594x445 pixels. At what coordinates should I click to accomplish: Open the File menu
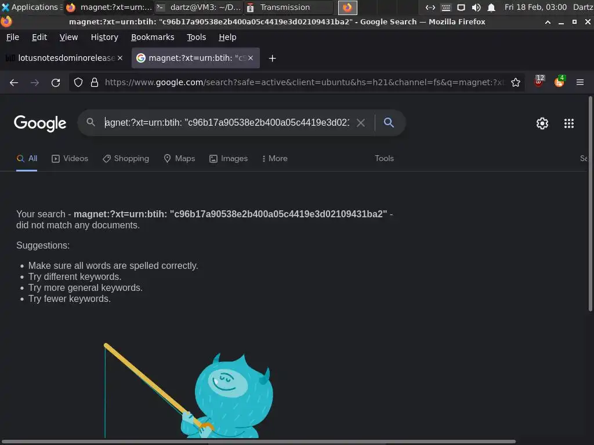pos(13,37)
